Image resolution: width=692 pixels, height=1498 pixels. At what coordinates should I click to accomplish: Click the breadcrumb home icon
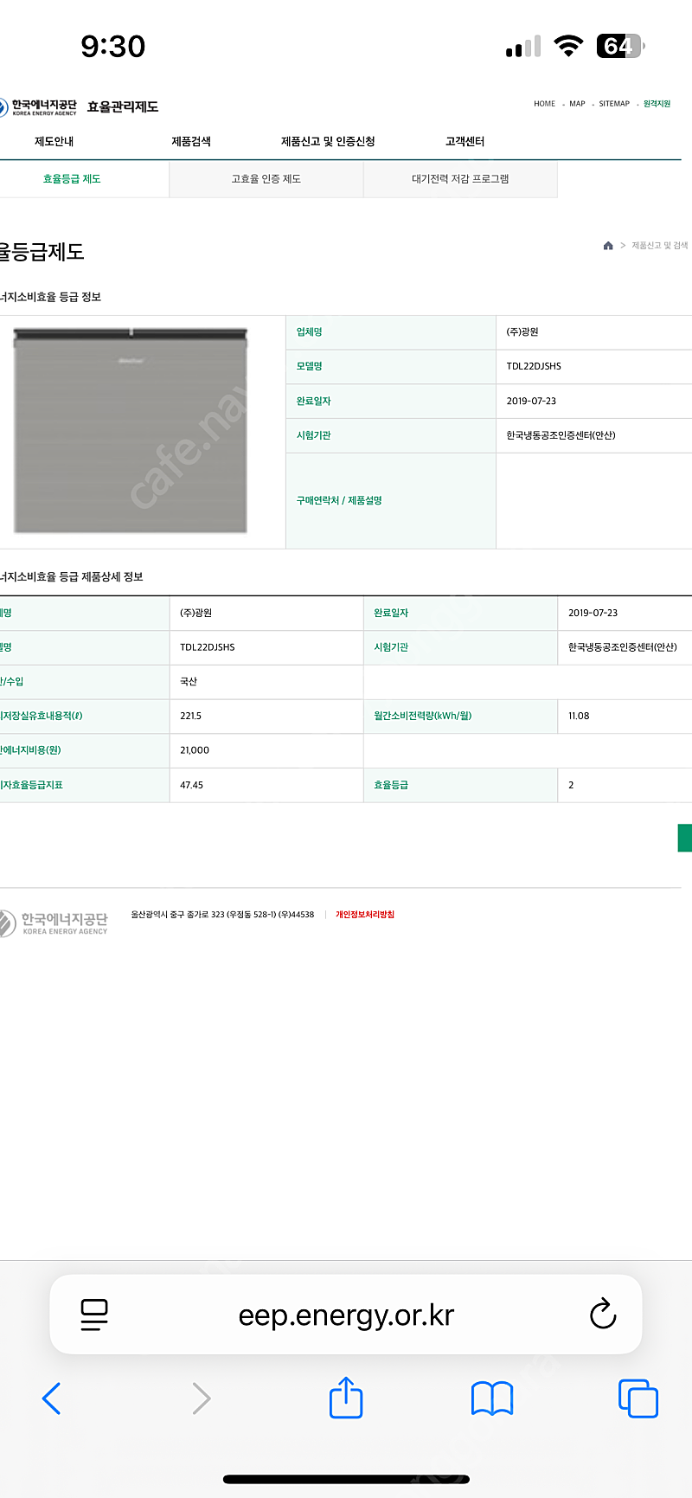click(x=608, y=246)
